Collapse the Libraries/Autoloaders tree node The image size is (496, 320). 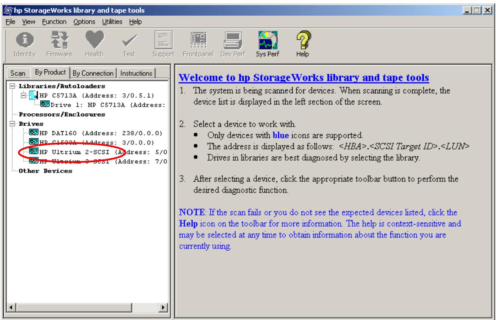point(12,86)
